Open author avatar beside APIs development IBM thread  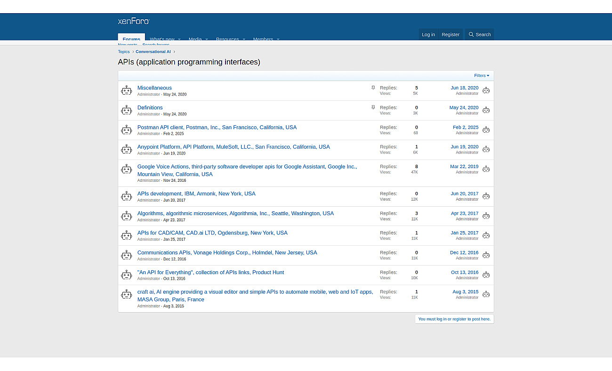click(126, 196)
